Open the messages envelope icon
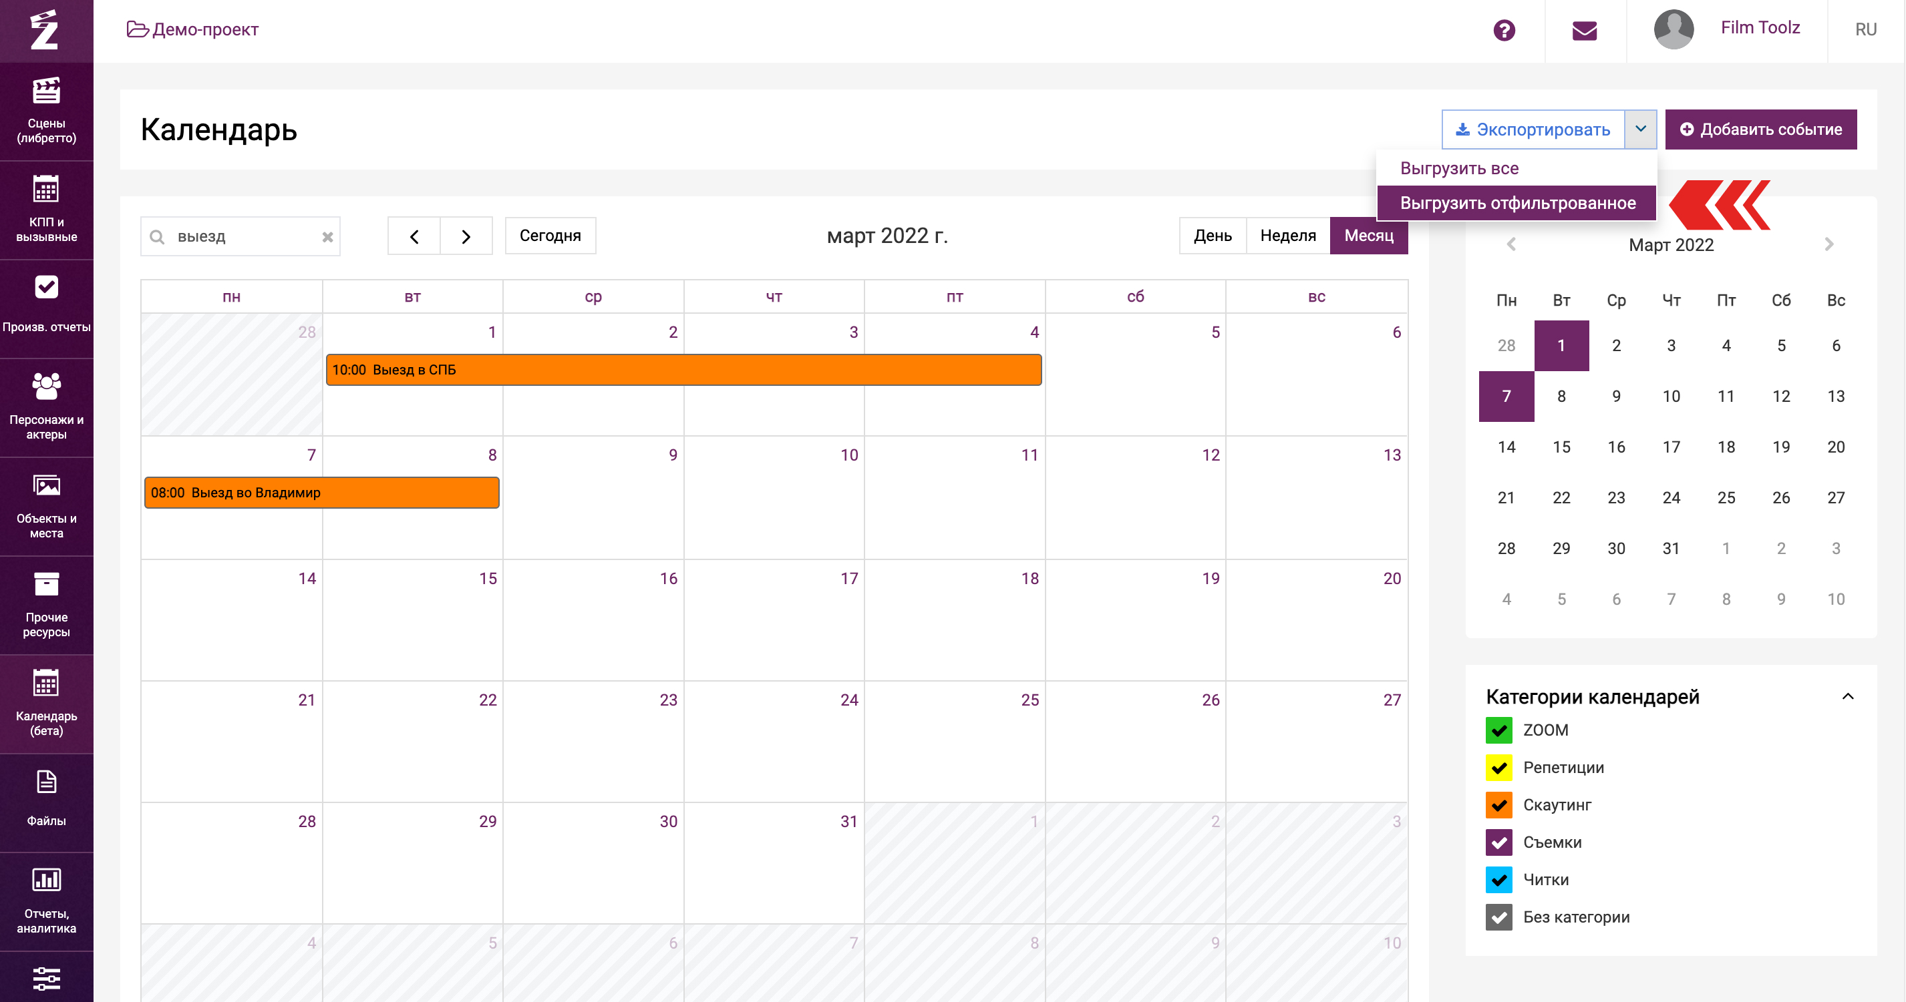This screenshot has width=1906, height=1002. coord(1584,30)
